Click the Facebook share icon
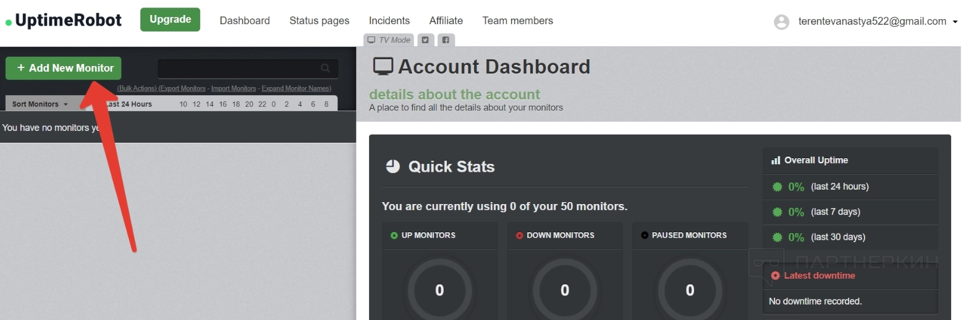This screenshot has height=320, width=971. (446, 40)
